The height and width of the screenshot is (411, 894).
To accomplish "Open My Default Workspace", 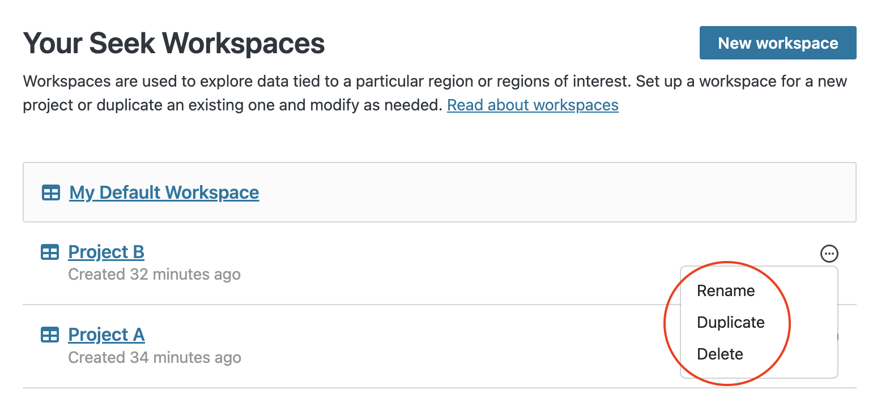I will (164, 192).
